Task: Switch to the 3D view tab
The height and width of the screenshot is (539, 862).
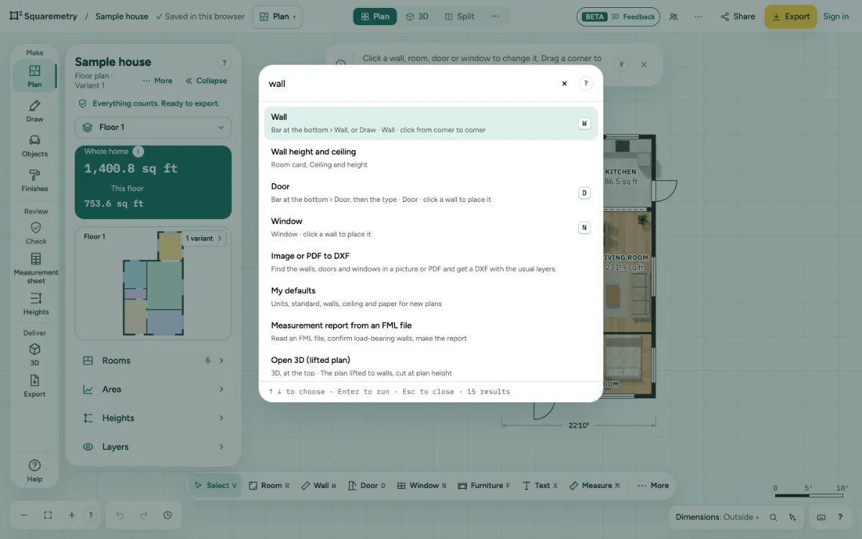Action: pos(417,17)
